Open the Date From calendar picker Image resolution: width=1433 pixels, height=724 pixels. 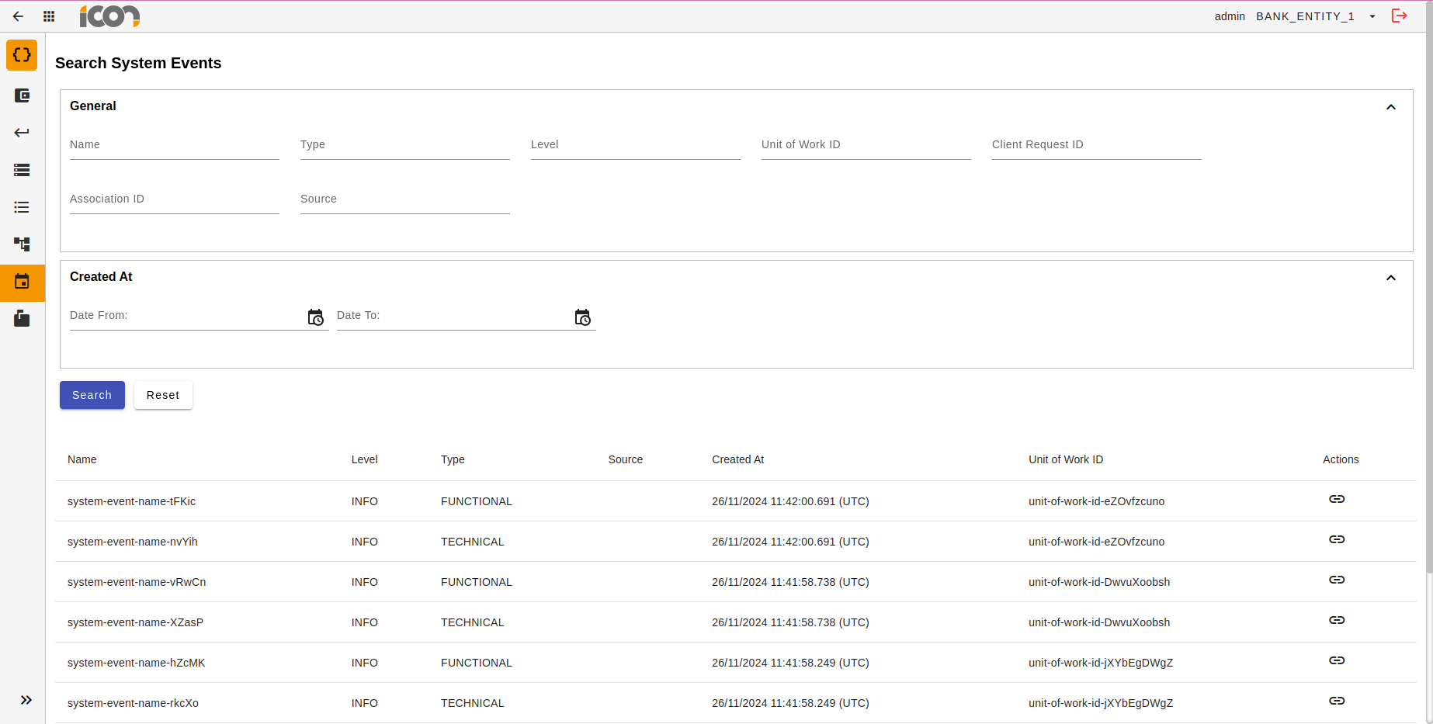click(315, 317)
